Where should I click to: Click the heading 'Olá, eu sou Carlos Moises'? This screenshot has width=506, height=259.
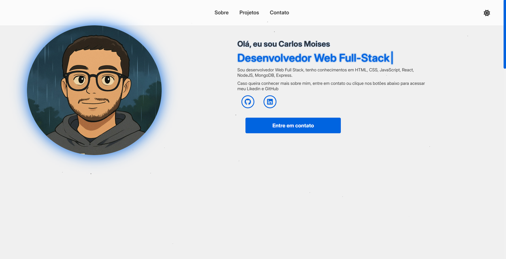point(283,44)
